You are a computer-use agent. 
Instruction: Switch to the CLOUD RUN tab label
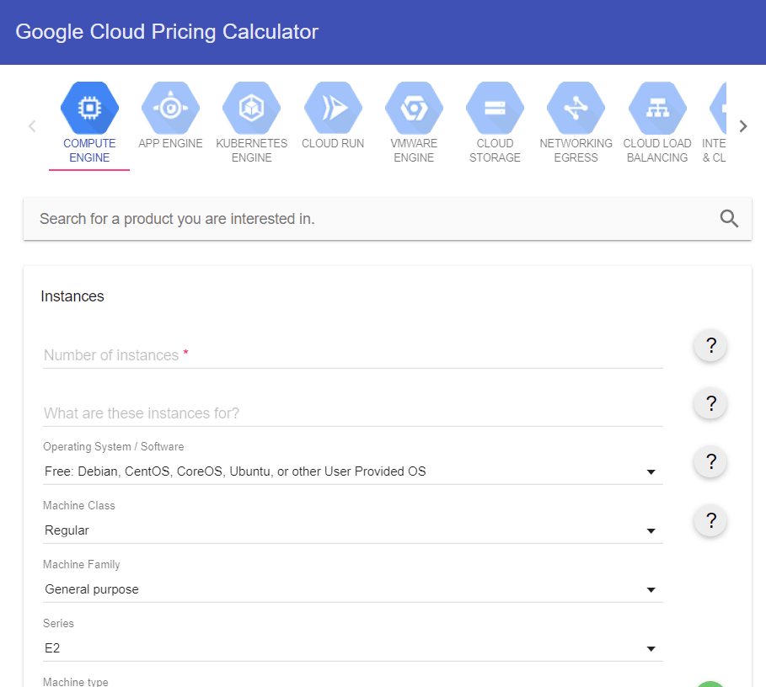[333, 143]
